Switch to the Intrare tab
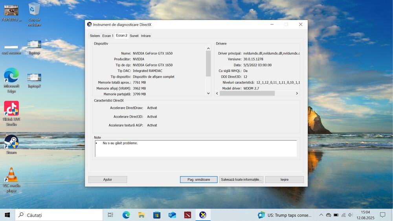 [x=146, y=36]
